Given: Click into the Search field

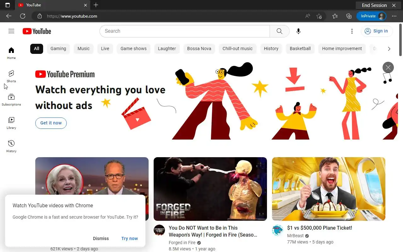Looking at the screenshot, I should point(184,31).
